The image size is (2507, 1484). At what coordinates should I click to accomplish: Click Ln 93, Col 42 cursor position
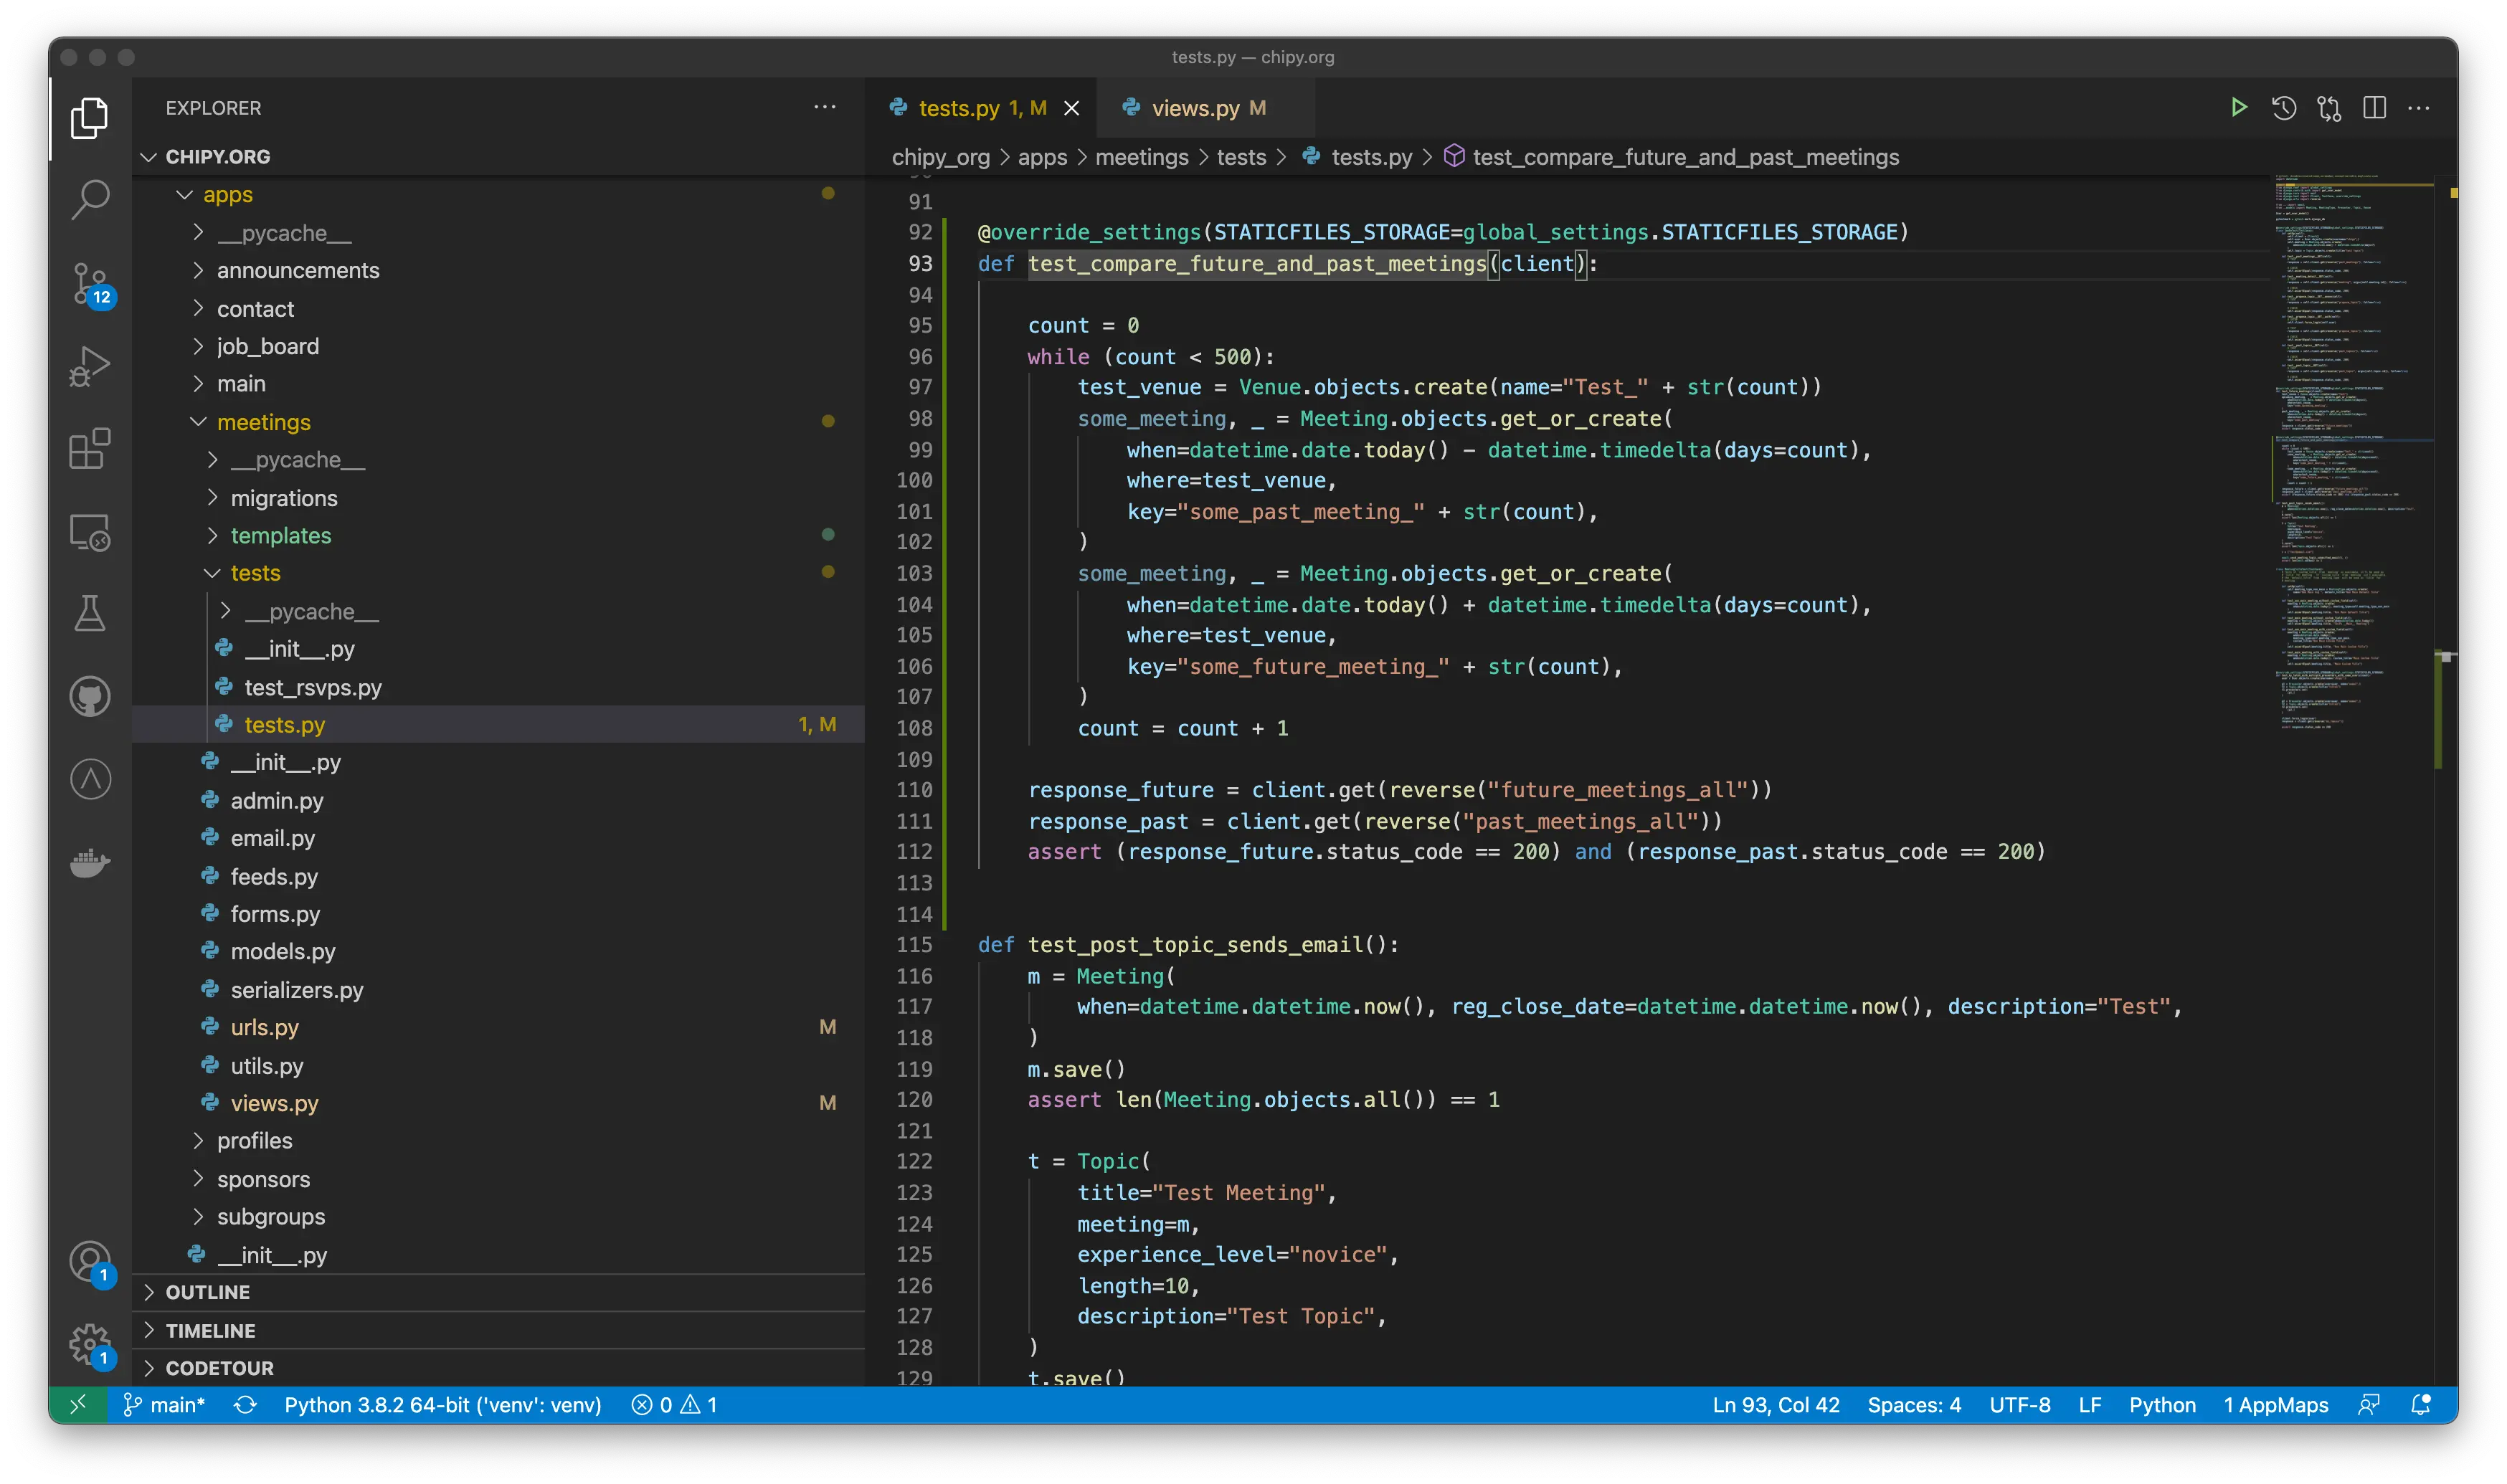pyautogui.click(x=1775, y=1404)
